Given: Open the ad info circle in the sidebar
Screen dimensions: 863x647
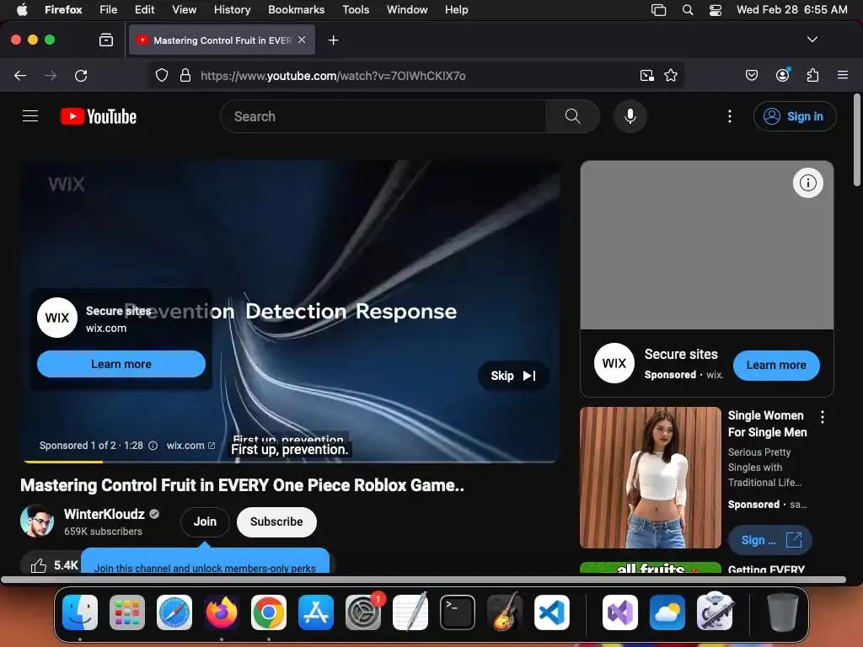Looking at the screenshot, I should coord(808,183).
